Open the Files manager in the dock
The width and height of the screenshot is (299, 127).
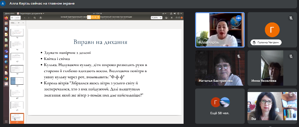(6, 24)
